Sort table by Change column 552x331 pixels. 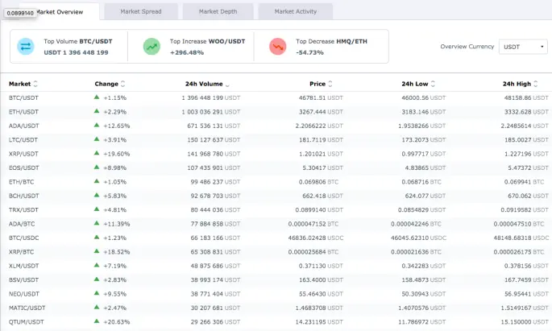110,84
